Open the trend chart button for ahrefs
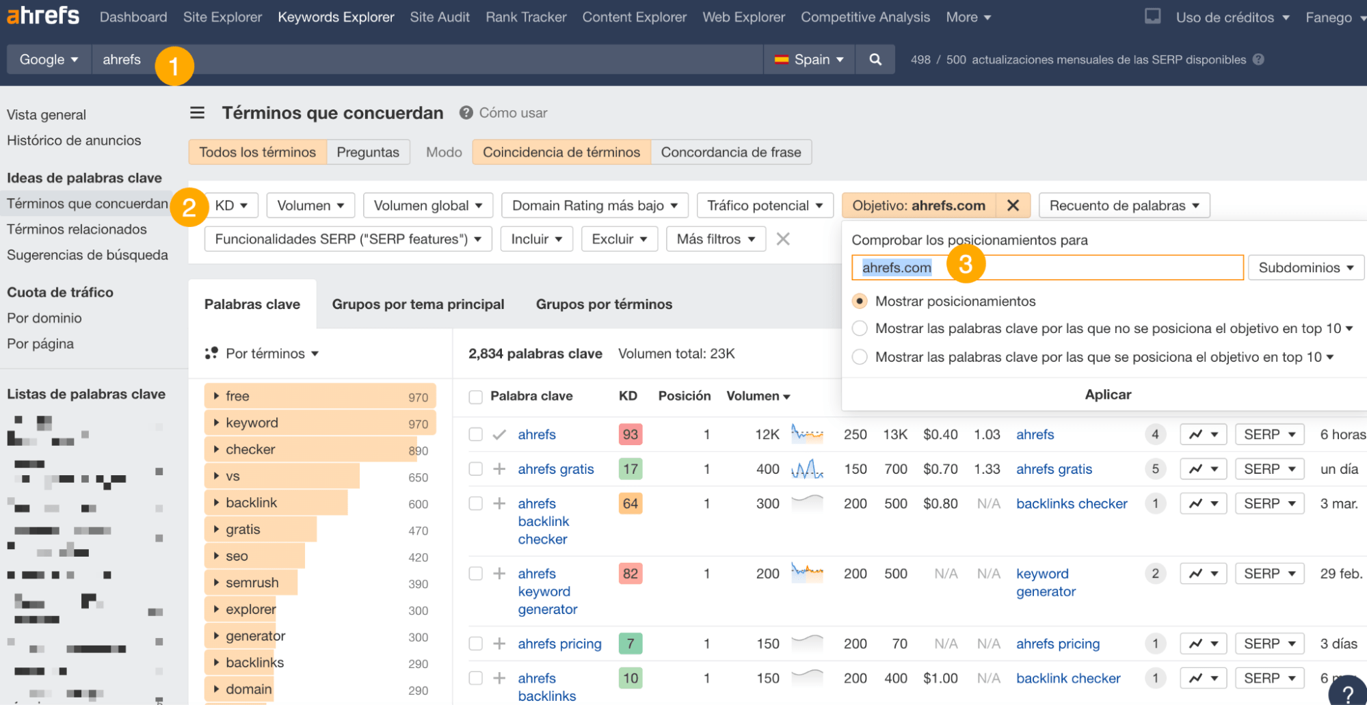This screenshot has height=705, width=1367. click(x=1202, y=434)
